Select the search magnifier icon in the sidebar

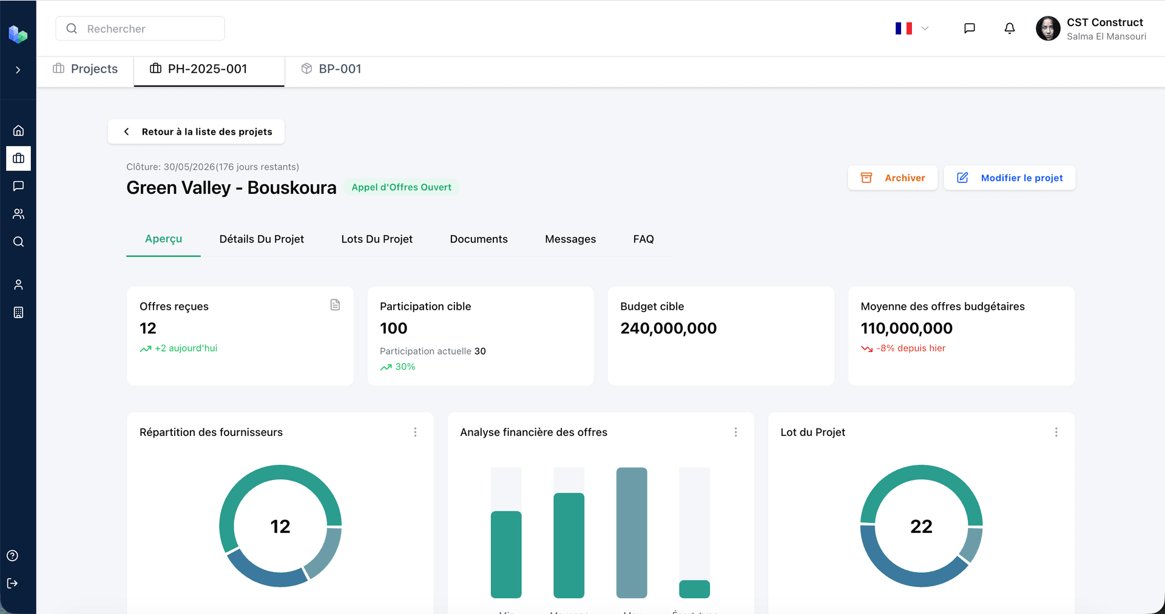(x=18, y=241)
